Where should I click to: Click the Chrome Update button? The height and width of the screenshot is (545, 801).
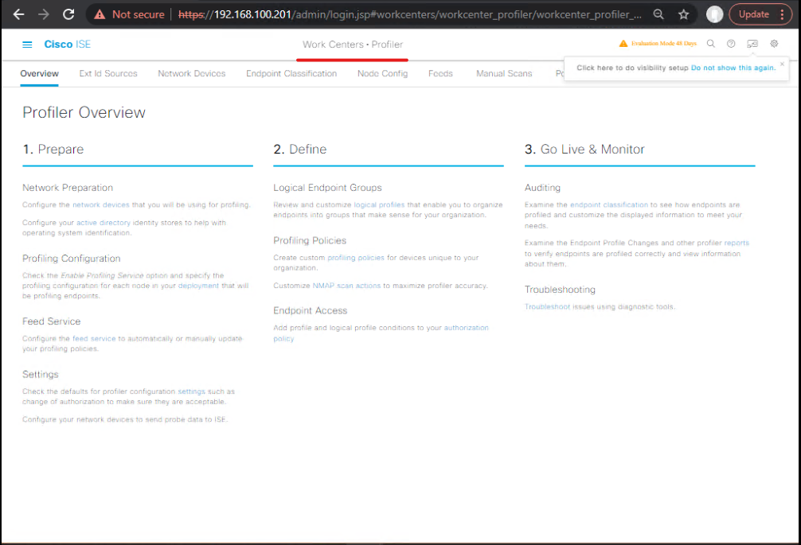(x=754, y=14)
